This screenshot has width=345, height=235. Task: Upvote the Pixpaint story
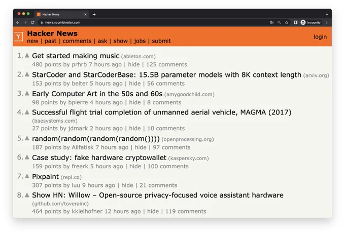(x=27, y=176)
